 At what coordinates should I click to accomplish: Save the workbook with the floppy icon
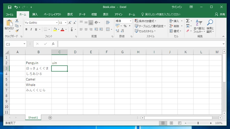click(10, 7)
